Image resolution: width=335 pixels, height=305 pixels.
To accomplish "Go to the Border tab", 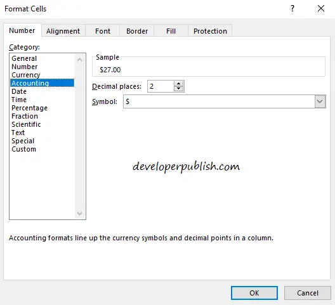I will (137, 31).
